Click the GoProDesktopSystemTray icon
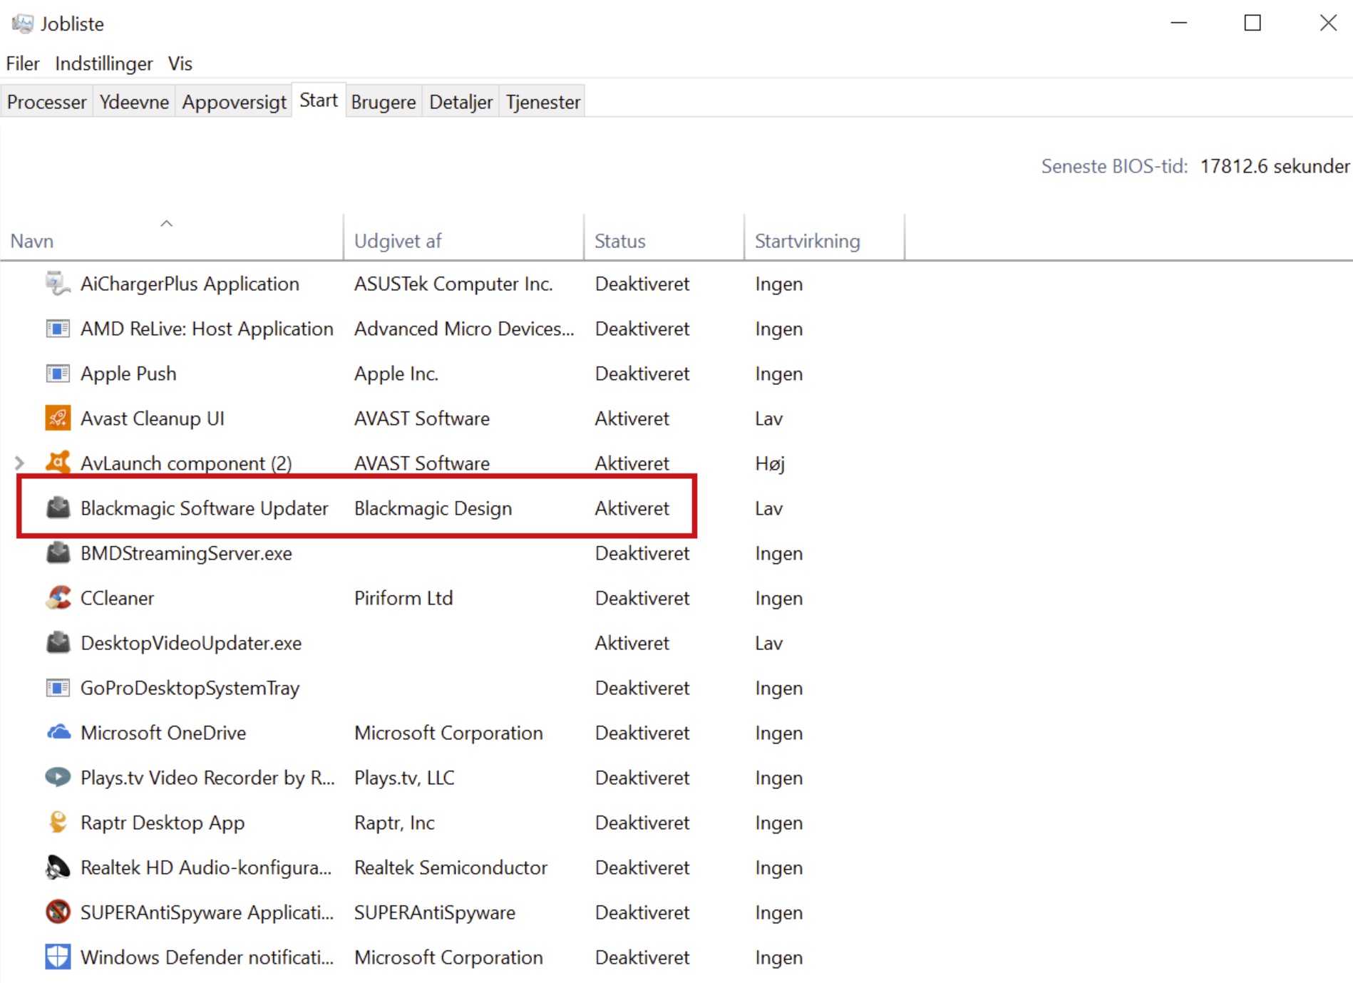The image size is (1353, 983). tap(58, 688)
